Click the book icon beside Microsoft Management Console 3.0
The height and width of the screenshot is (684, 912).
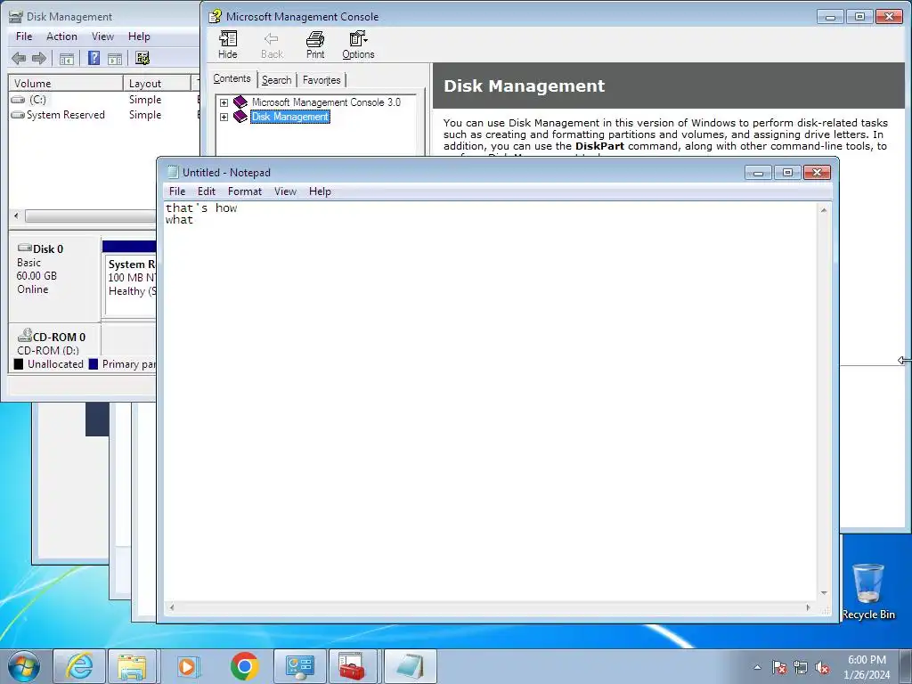tap(240, 102)
